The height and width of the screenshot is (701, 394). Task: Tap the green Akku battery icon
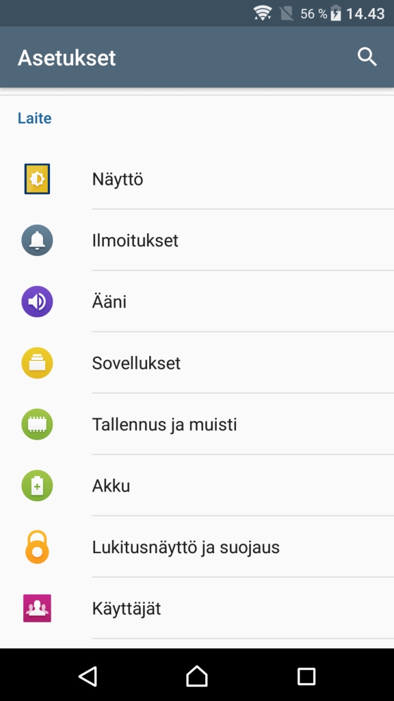tap(37, 485)
